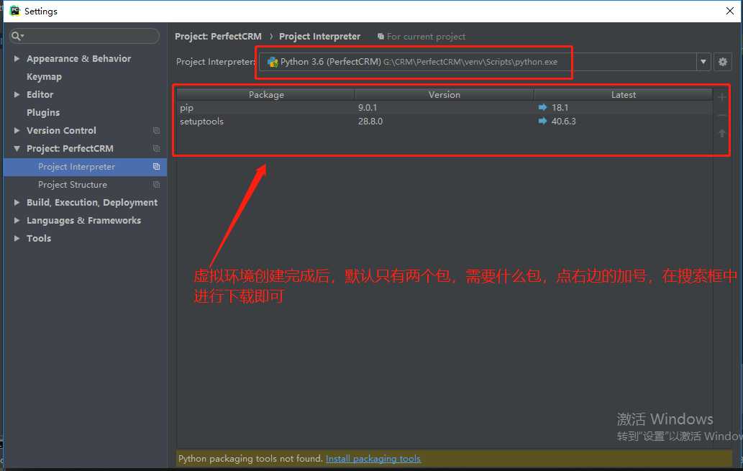Click the Latest column header

(623, 95)
